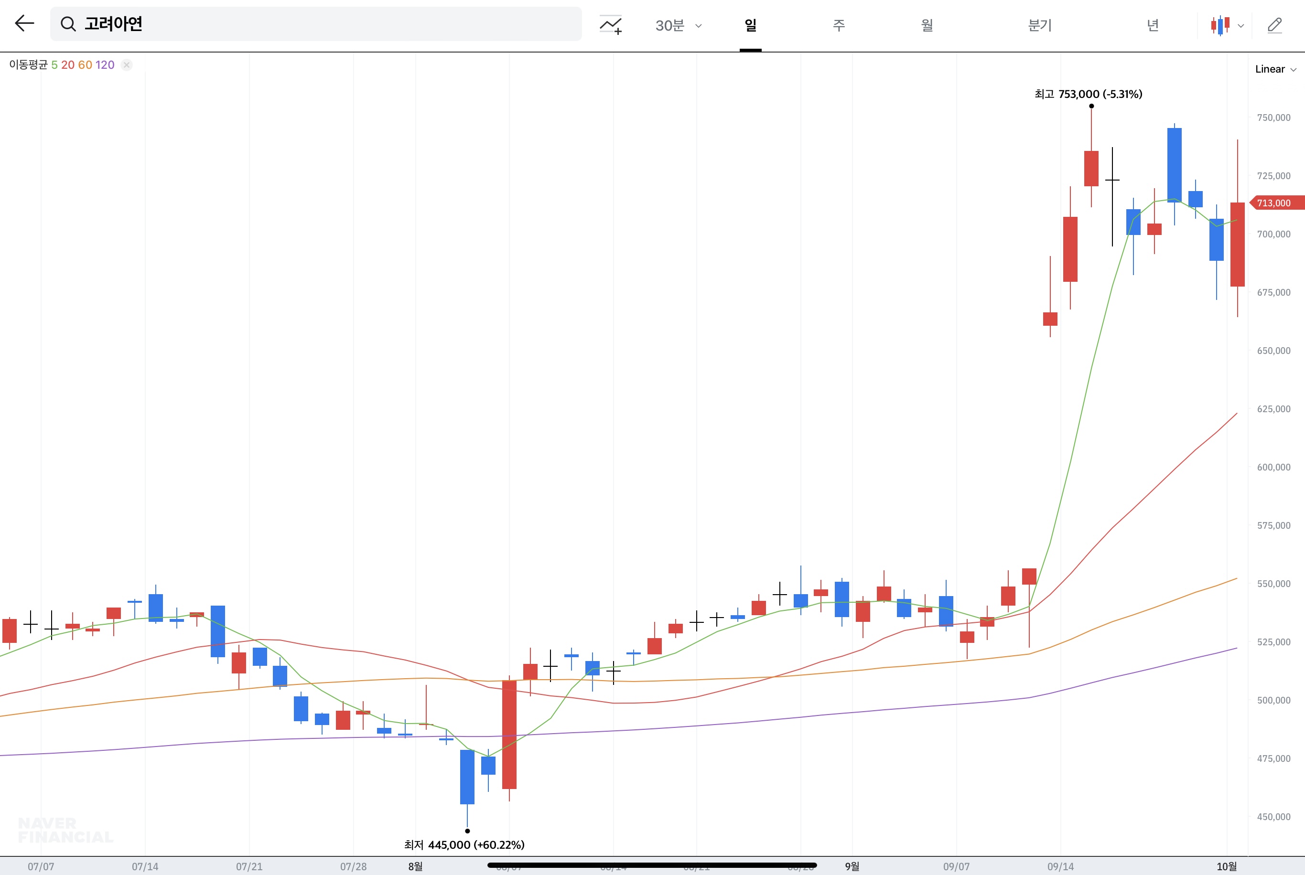Click the current price tag 713,000
Image resolution: width=1305 pixels, height=875 pixels.
(1277, 203)
